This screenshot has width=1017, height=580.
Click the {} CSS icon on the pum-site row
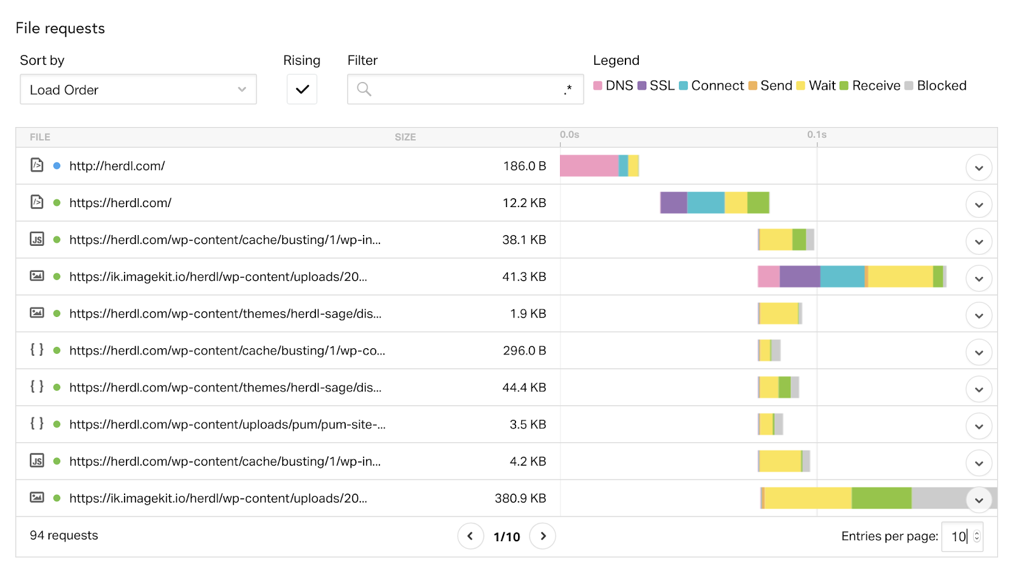point(37,424)
